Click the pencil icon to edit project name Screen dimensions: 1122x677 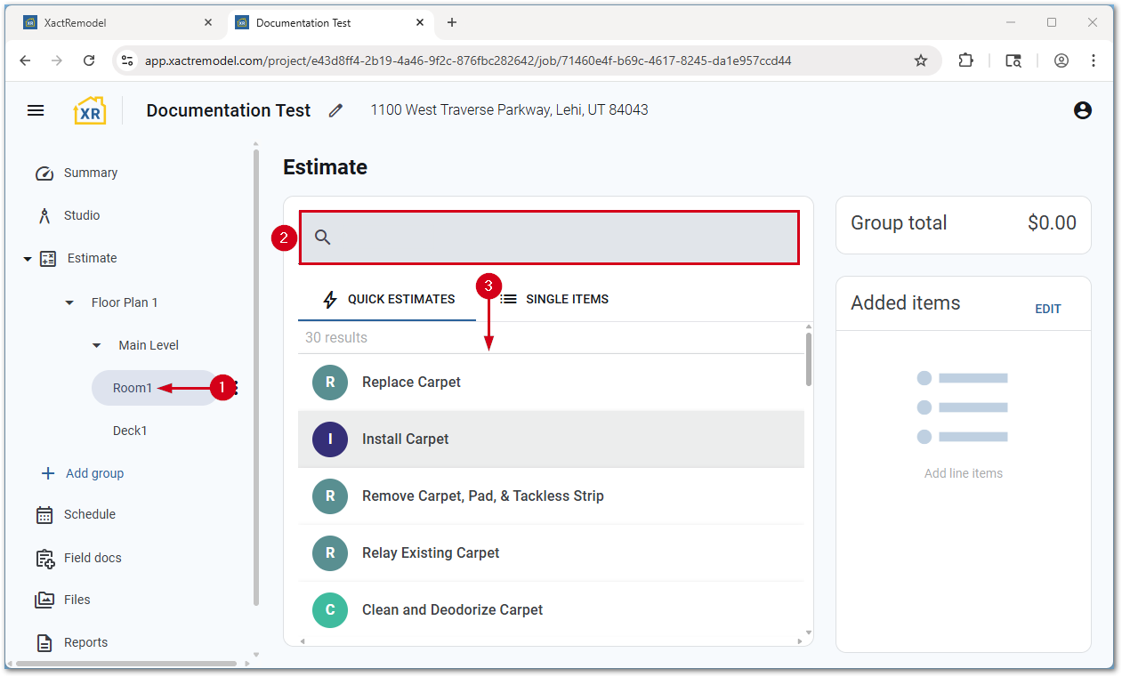[335, 110]
